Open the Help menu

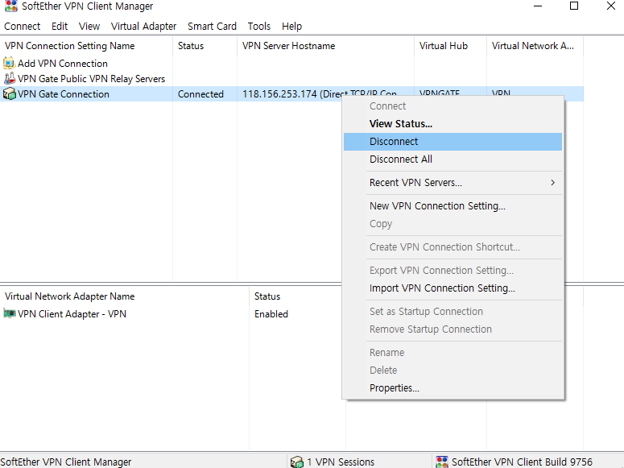tap(291, 27)
